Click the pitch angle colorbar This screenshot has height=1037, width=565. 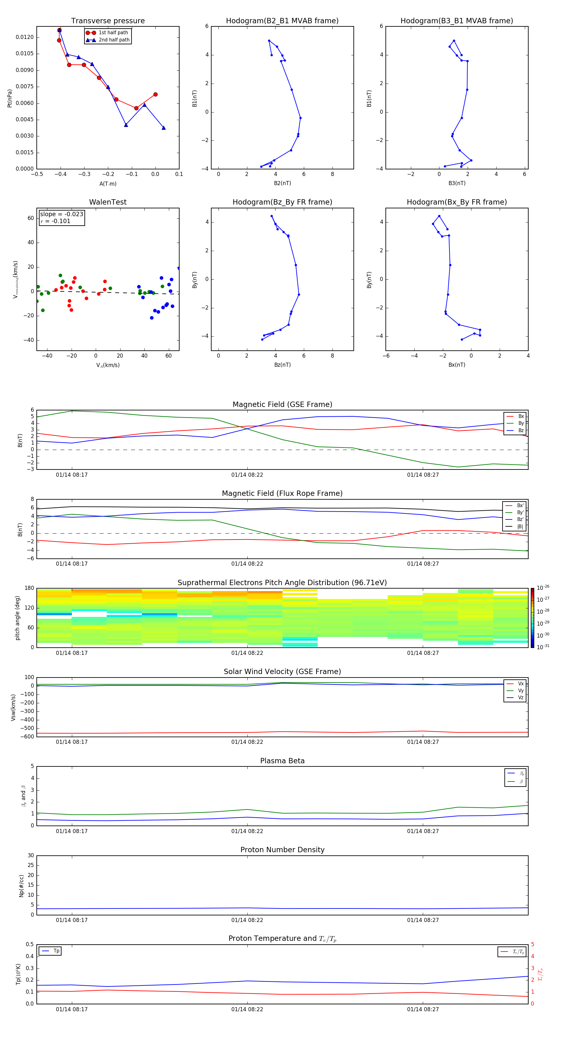point(532,618)
